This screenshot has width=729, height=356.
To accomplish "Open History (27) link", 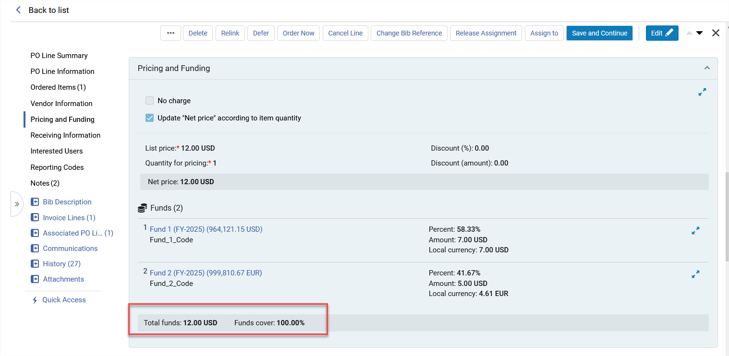I will 61,264.
